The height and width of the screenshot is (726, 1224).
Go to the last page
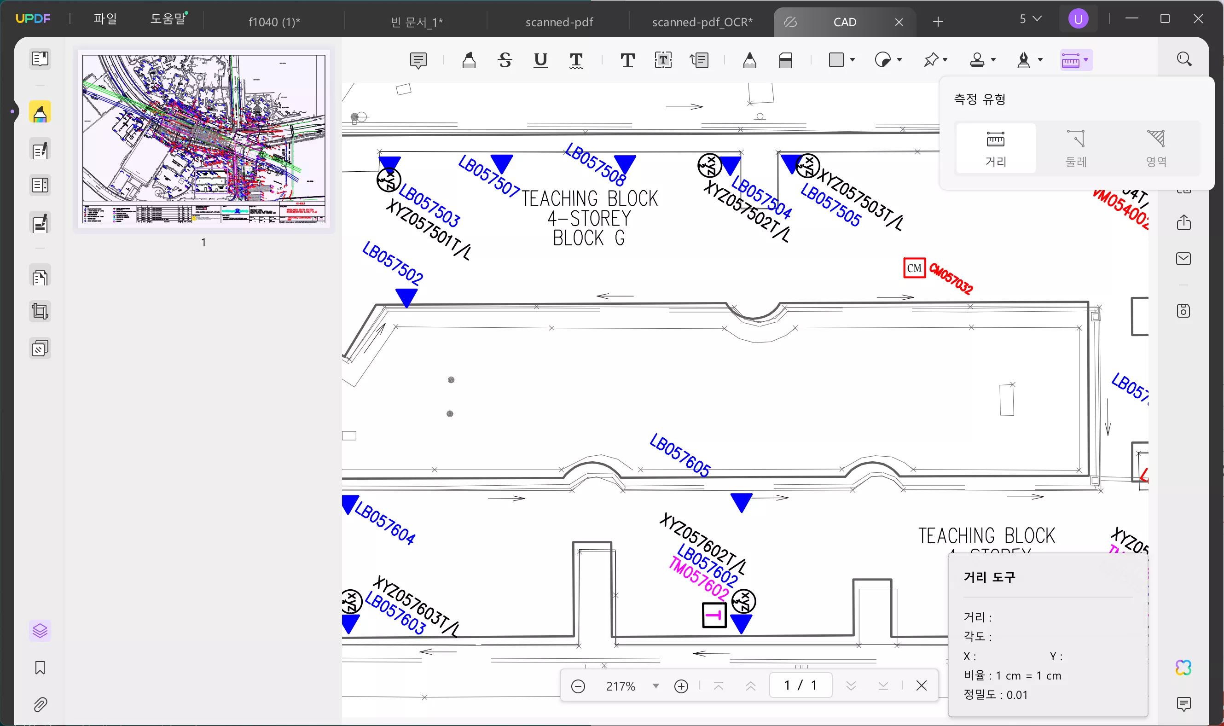[883, 686]
